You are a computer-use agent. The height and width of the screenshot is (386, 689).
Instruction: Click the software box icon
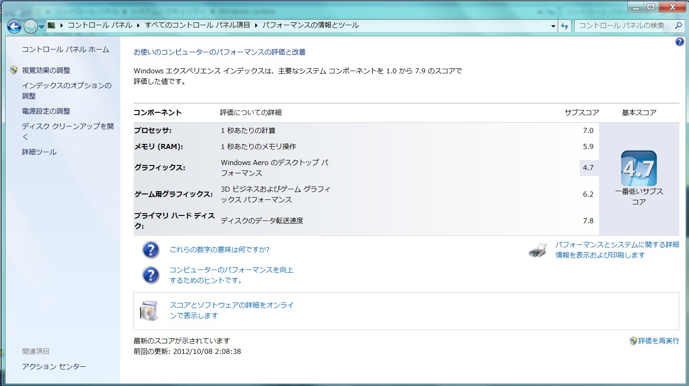tap(150, 311)
